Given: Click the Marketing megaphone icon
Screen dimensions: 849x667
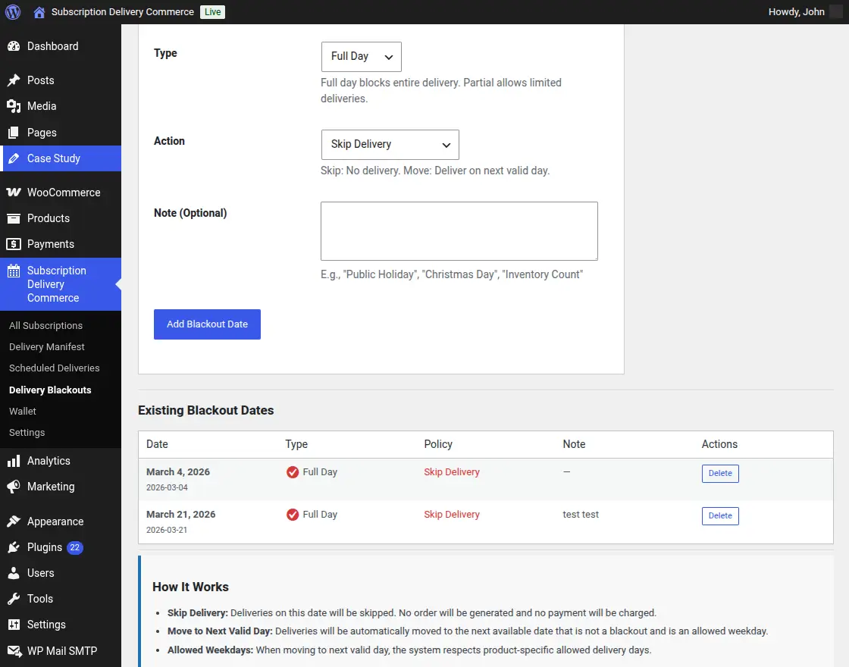Looking at the screenshot, I should [x=14, y=487].
